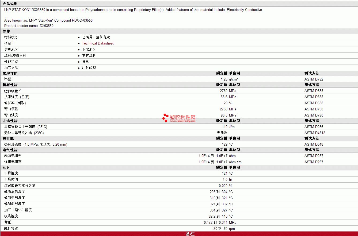Click the 物理性能 section header
Viewport: 358px width, 236px height.
10,73
